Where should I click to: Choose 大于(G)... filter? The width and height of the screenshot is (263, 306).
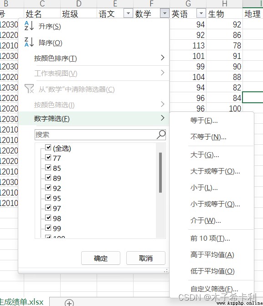(205, 155)
